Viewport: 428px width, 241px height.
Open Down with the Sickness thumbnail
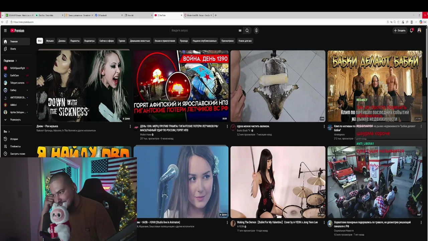84,86
